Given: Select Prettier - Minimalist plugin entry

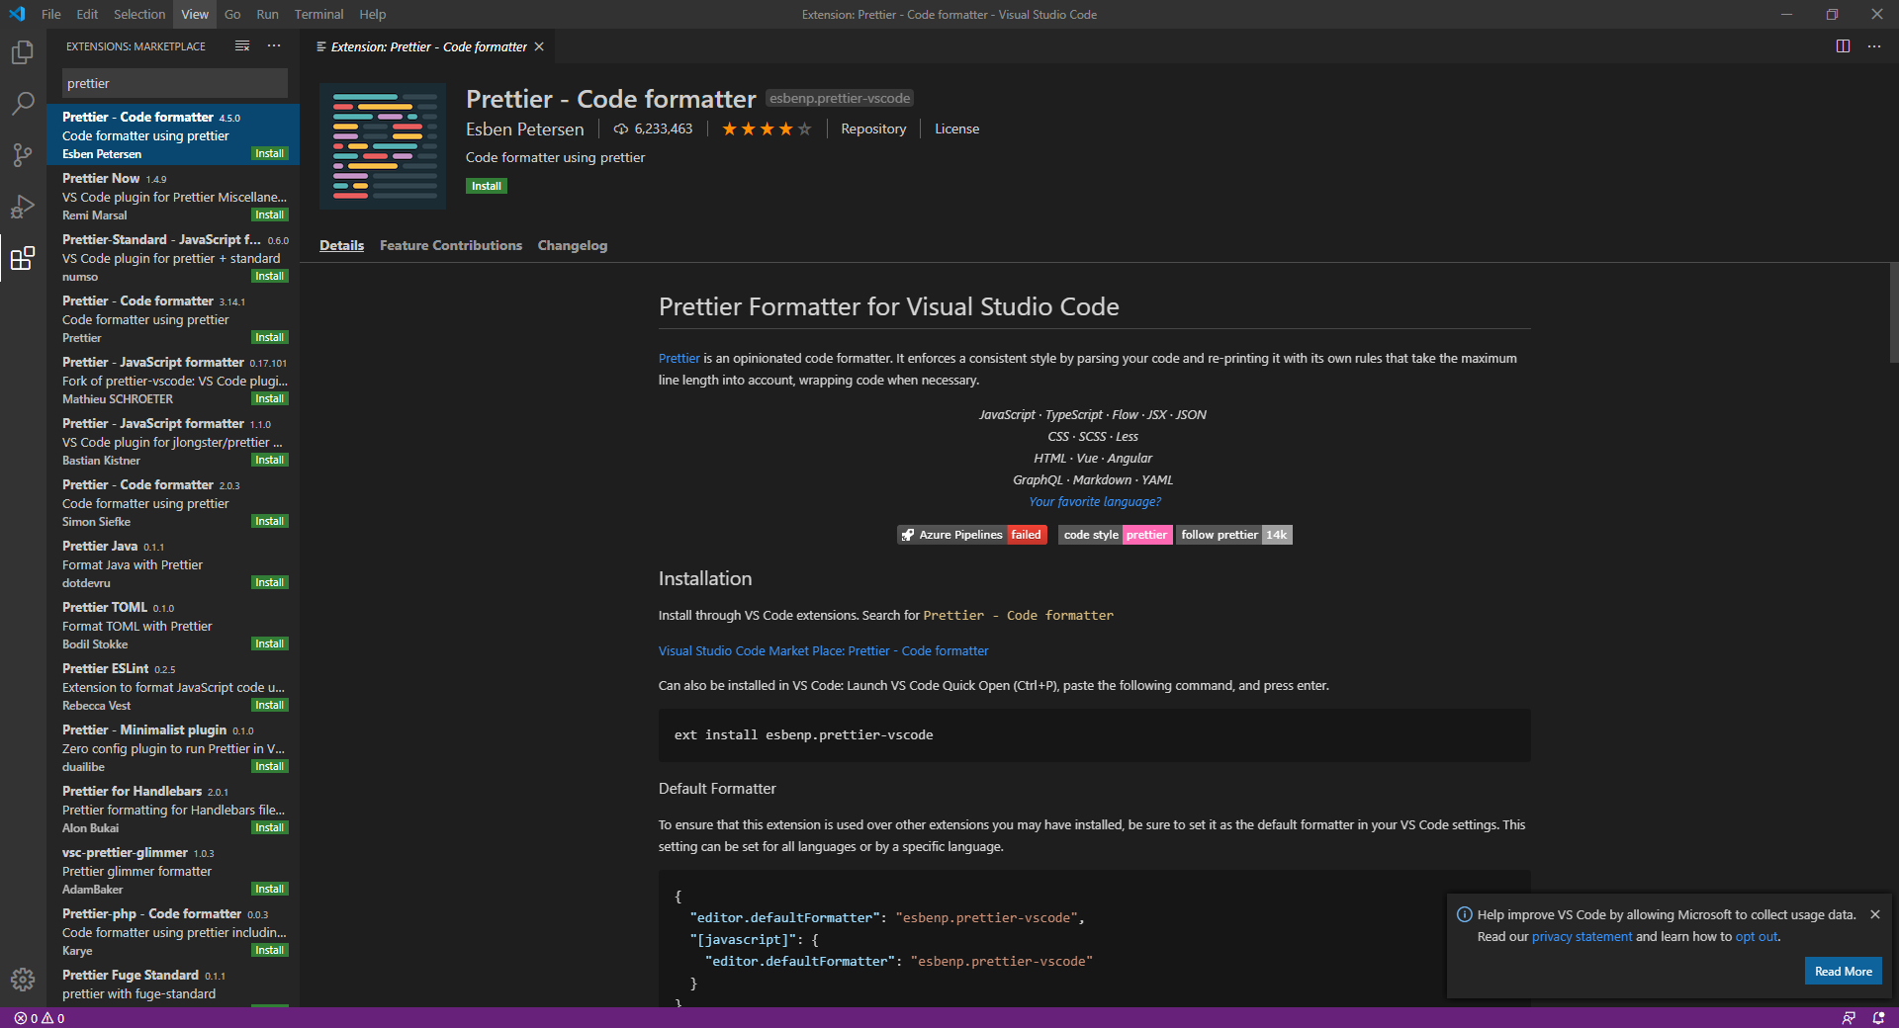Looking at the screenshot, I should pos(173,747).
